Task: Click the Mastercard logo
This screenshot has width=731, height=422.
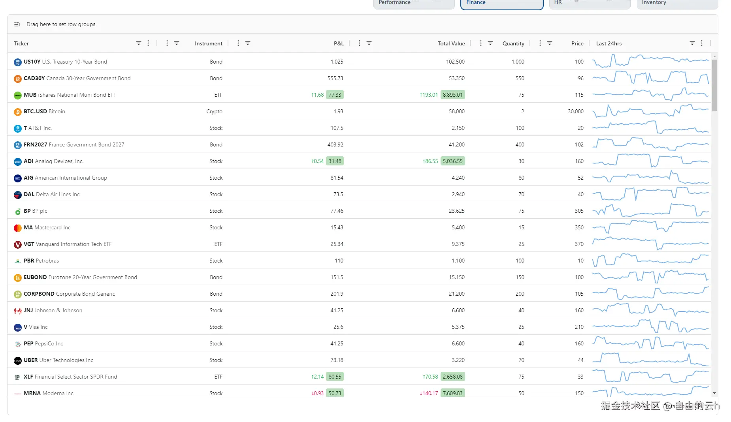Action: 18,228
